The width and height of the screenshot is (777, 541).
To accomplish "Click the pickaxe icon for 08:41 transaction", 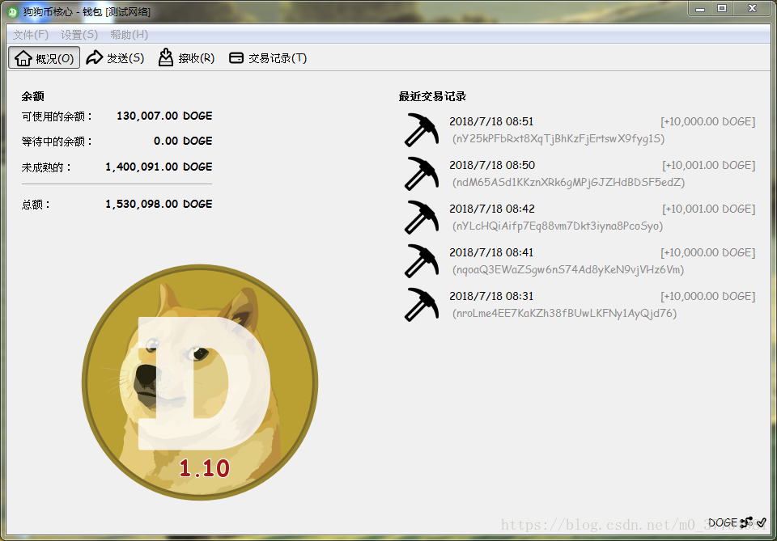I will [421, 261].
